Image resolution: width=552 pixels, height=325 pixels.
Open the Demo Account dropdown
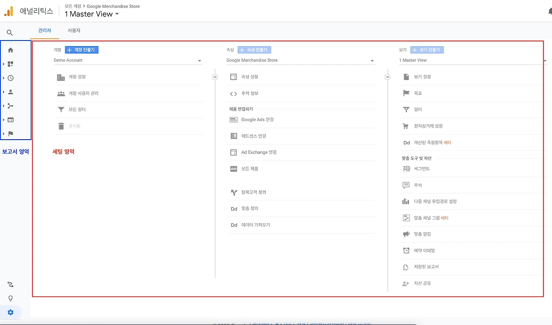(x=128, y=60)
